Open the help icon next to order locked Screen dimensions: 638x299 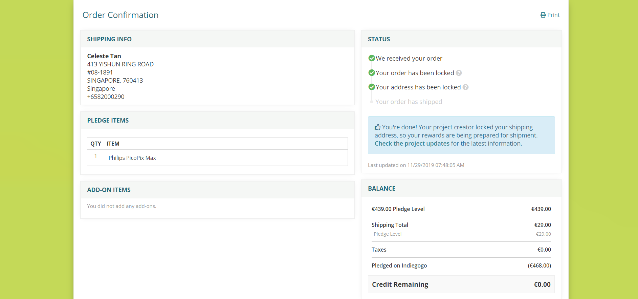[459, 73]
